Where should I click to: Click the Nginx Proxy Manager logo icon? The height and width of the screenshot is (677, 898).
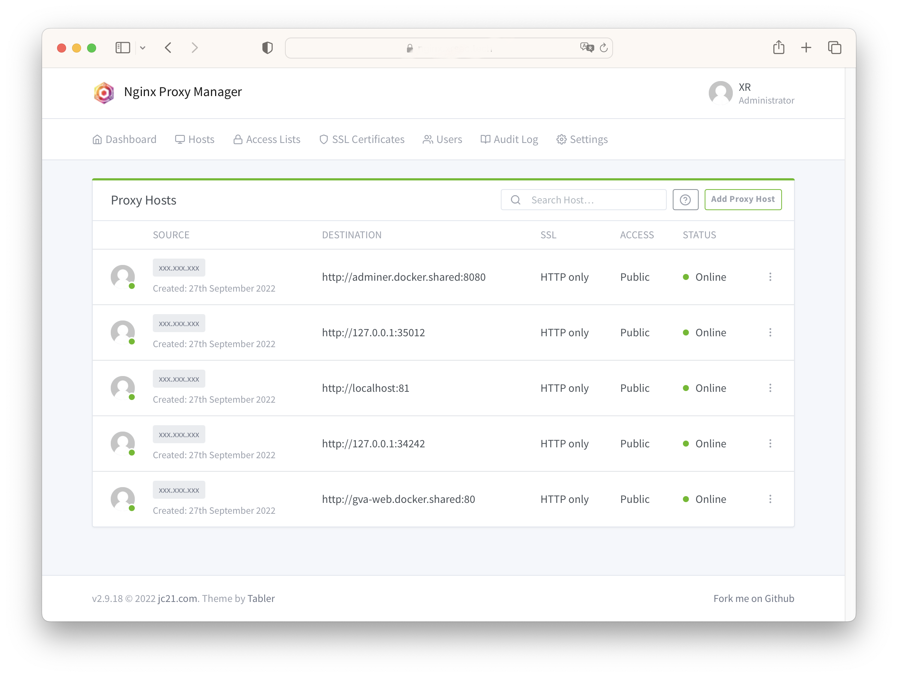point(104,93)
